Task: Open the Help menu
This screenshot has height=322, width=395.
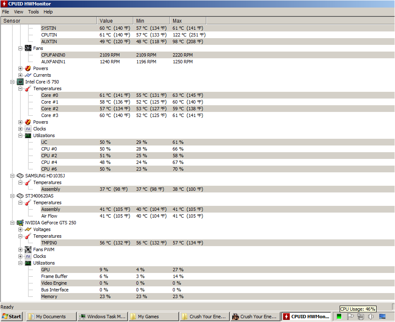Action: pyautogui.click(x=48, y=12)
